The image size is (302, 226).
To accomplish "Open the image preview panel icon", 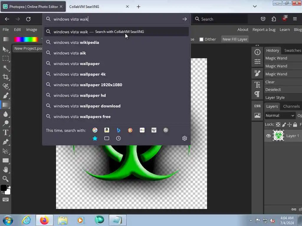I will pyautogui.click(x=257, y=115).
